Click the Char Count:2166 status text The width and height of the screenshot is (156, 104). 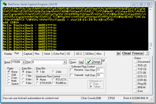click(91, 98)
